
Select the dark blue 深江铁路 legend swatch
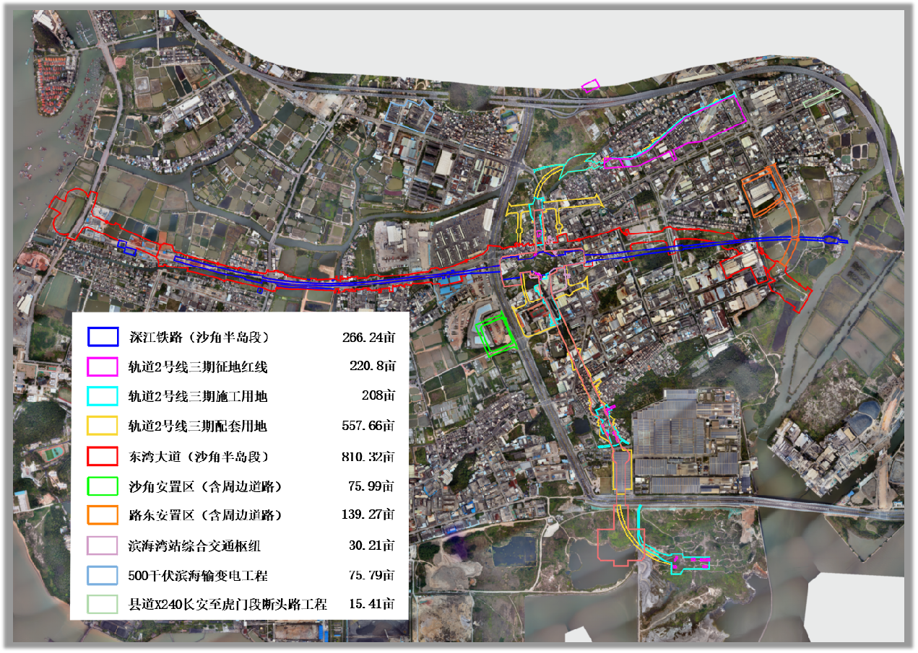tap(102, 335)
